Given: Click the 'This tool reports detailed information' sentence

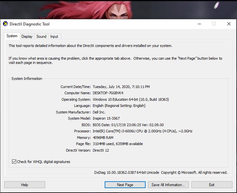Looking at the screenshot, I should 90,46.
